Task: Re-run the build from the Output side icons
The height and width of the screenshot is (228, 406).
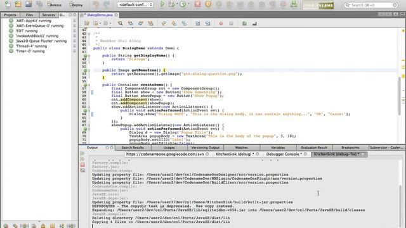Action: point(82,153)
